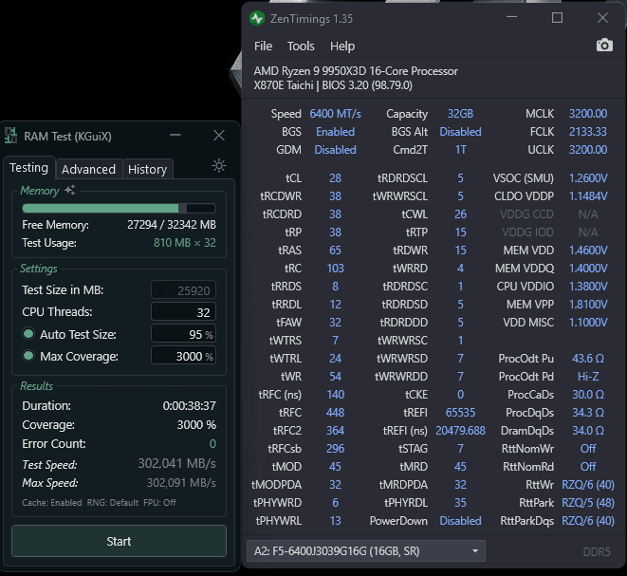Click the tPHYRDL value 35

pyautogui.click(x=460, y=502)
